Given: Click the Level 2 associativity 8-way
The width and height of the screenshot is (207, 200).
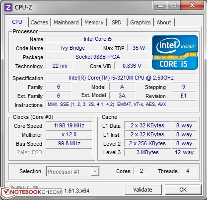Looking at the screenshot, I should (184, 143).
